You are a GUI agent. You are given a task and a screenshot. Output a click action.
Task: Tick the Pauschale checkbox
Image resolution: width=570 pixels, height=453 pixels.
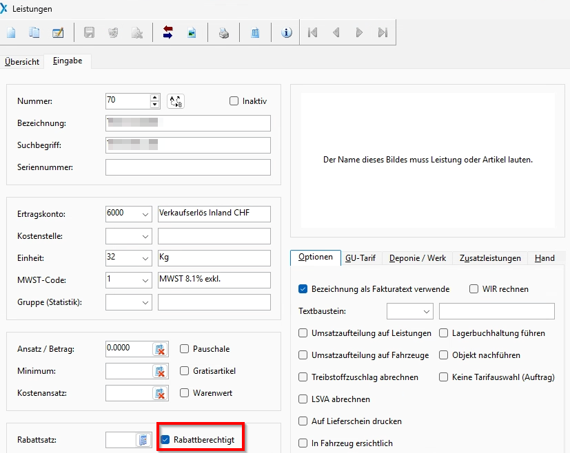[185, 349]
